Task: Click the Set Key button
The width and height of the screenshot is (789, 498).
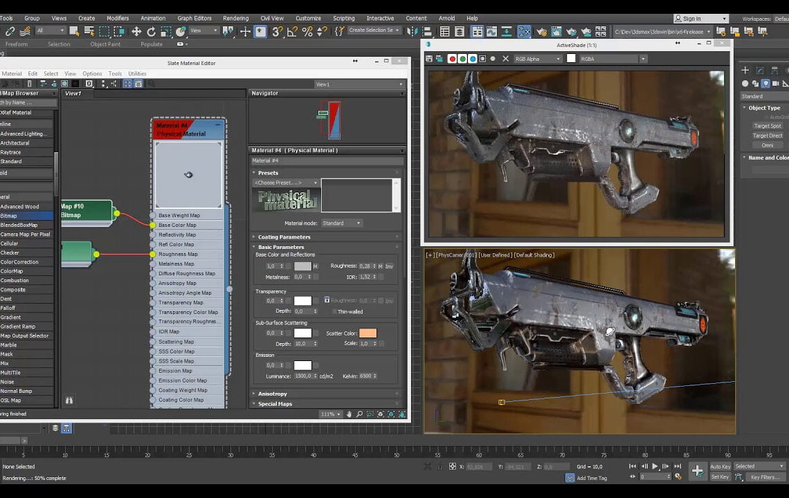Action: [720, 477]
